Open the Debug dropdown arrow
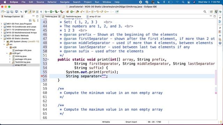This screenshot has height=125, width=223. coord(48,12)
